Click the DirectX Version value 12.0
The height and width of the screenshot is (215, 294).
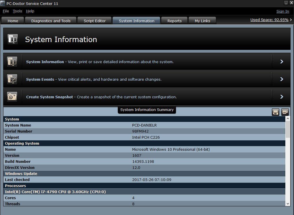pyautogui.click(x=136, y=167)
